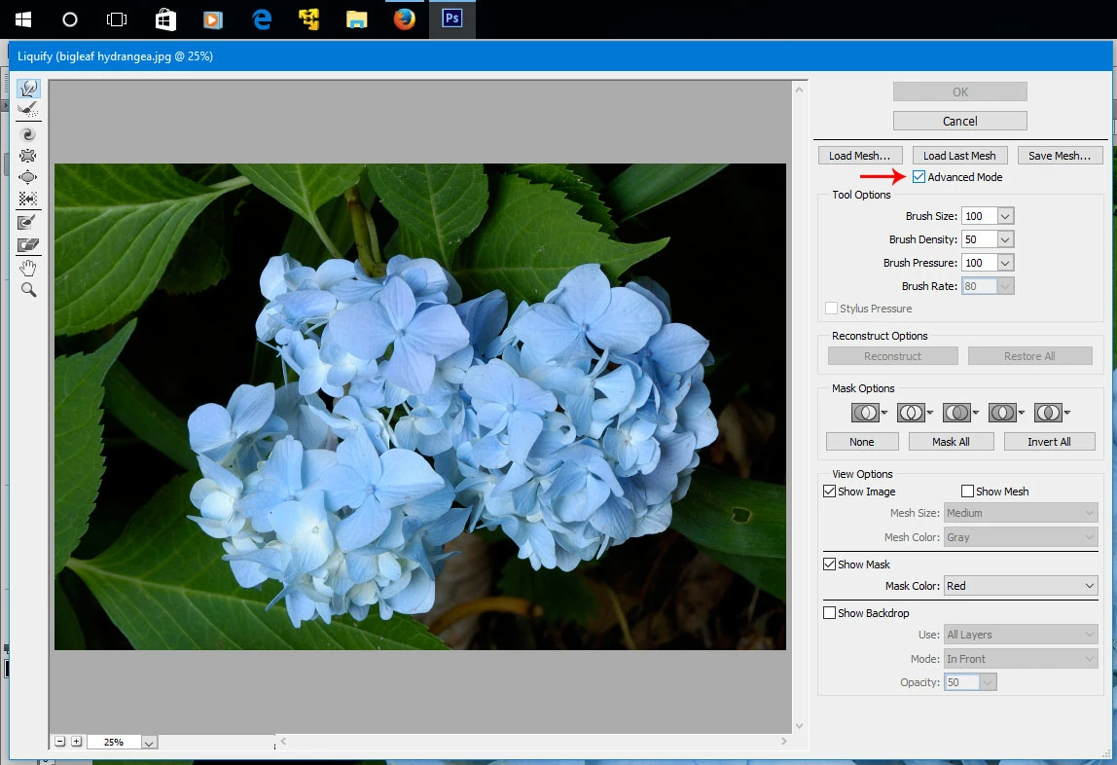
Task: Click the Load Mesh button
Action: pyautogui.click(x=860, y=156)
